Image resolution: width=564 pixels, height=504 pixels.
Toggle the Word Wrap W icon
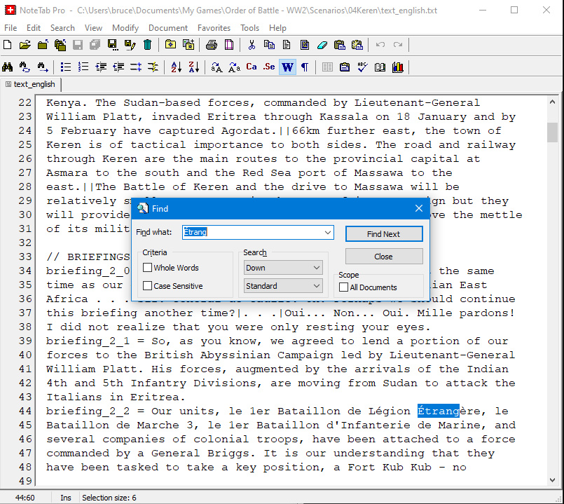click(287, 67)
